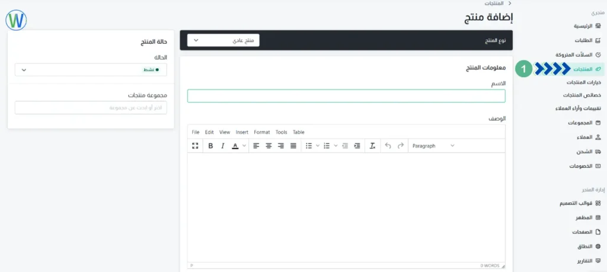Open the Insert menu in the editor
The height and width of the screenshot is (272, 607).
coord(242,132)
